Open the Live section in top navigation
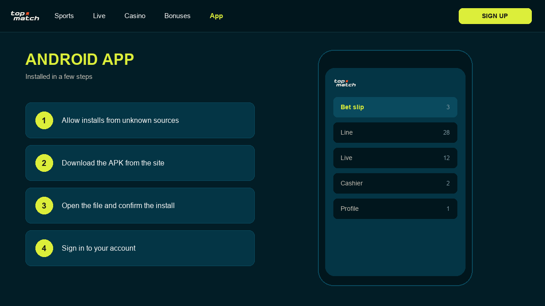Image resolution: width=545 pixels, height=306 pixels. click(x=99, y=16)
